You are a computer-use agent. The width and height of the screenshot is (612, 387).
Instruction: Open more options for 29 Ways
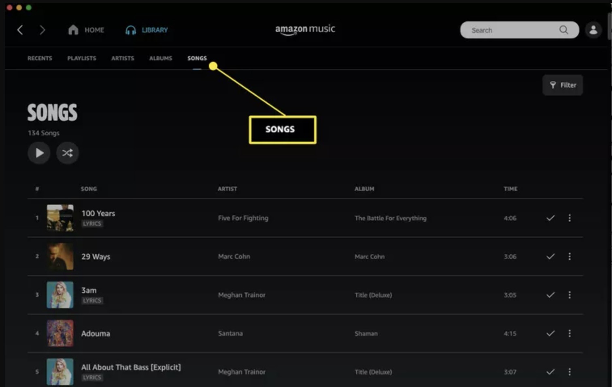coord(569,256)
